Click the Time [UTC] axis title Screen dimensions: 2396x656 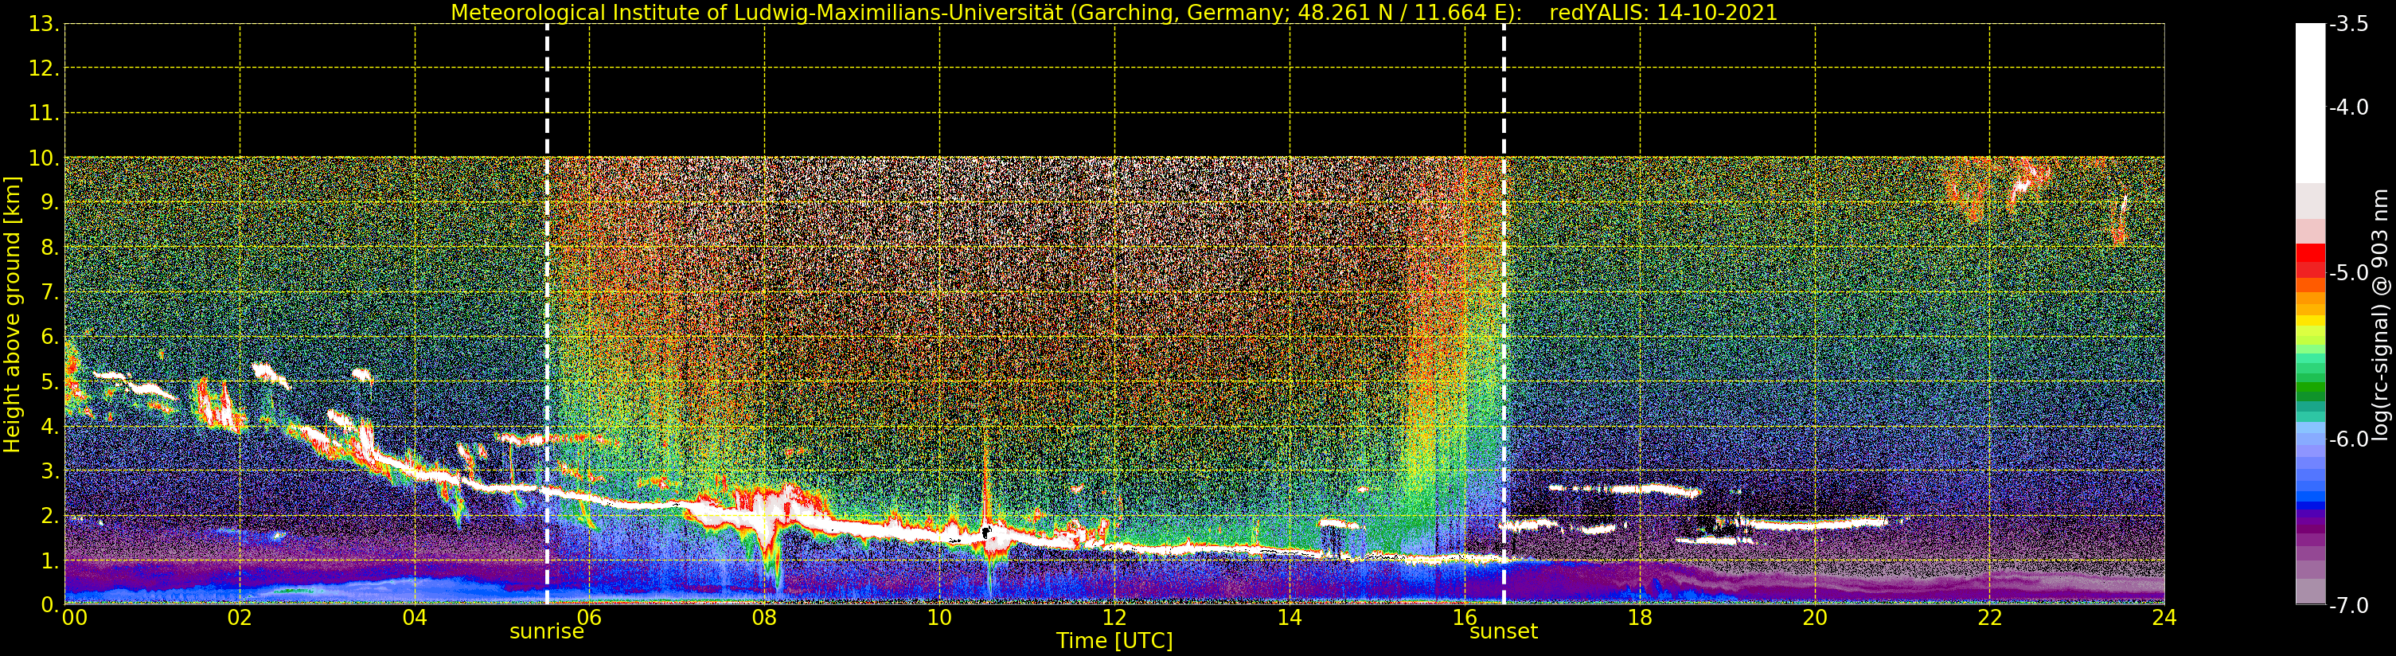[1114, 641]
